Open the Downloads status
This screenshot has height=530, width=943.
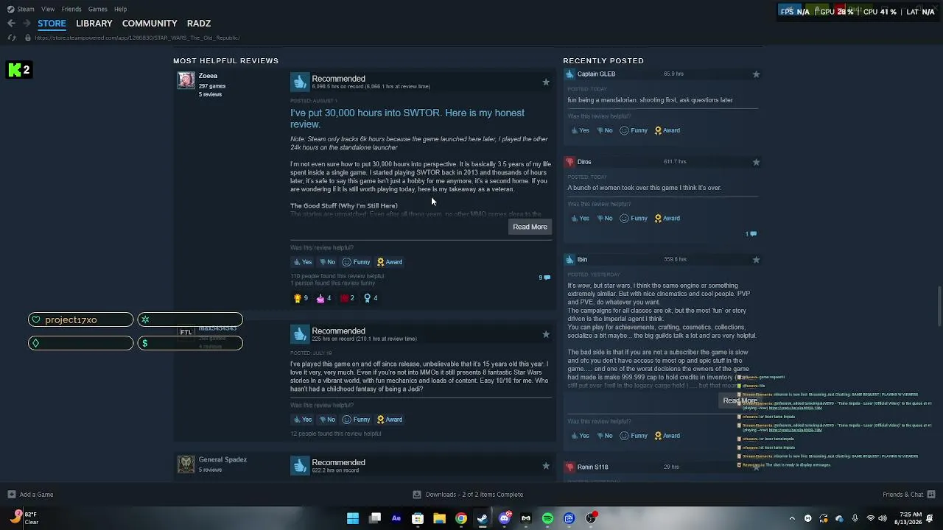tap(468, 495)
